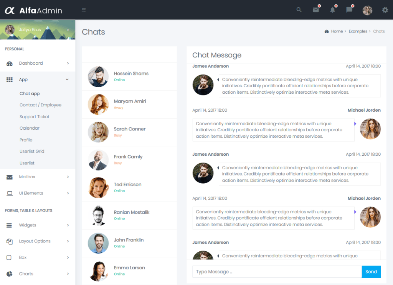Click the search magnifier icon in header
Viewport: 393px width, 285px height.
299,10
